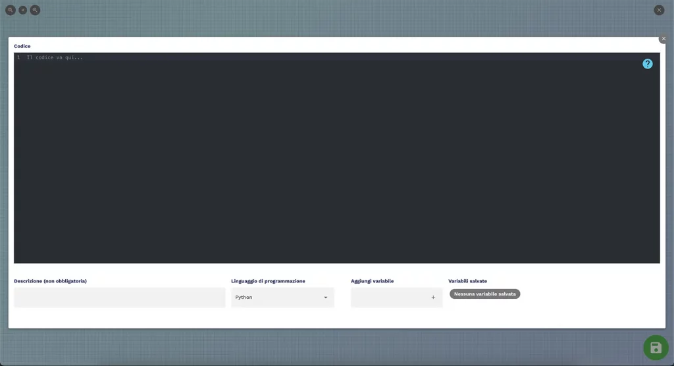Click the top-right corner close circle button

tap(659, 10)
